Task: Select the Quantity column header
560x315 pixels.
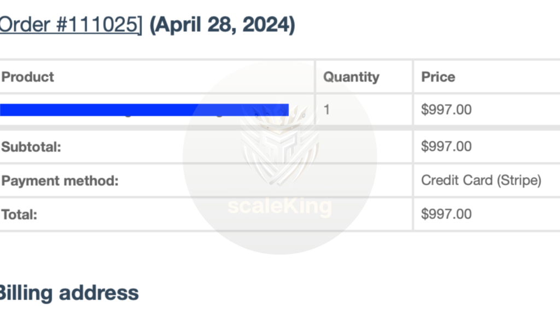Action: click(351, 77)
